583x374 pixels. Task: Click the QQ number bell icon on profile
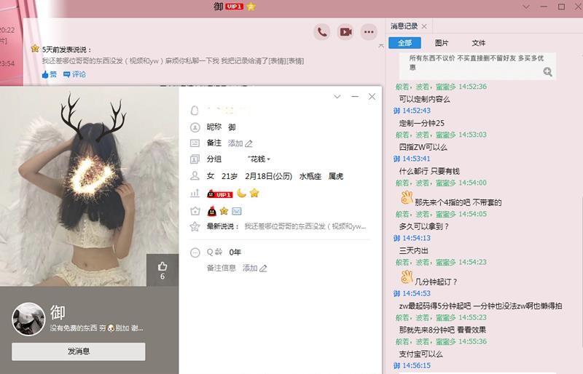195,111
